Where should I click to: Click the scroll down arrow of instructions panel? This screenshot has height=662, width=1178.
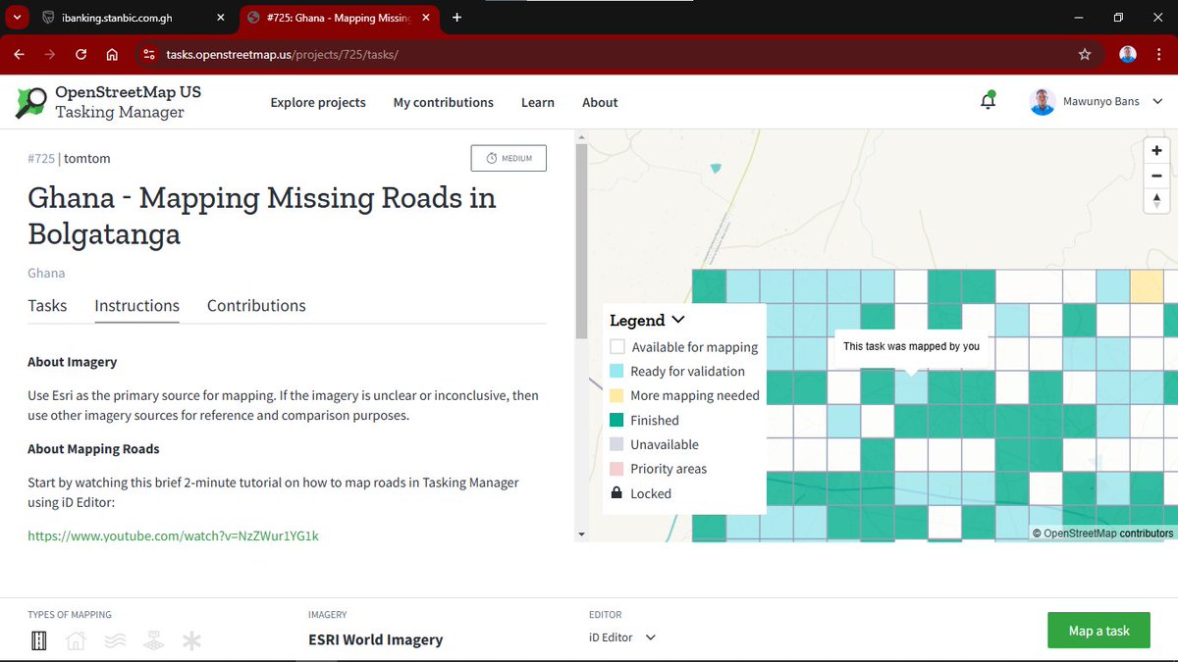(581, 535)
